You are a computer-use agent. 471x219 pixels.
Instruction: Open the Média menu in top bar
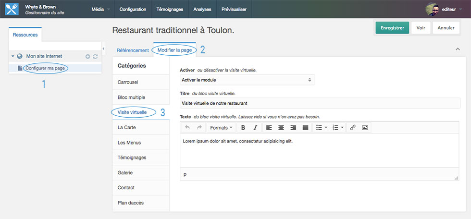(x=100, y=9)
